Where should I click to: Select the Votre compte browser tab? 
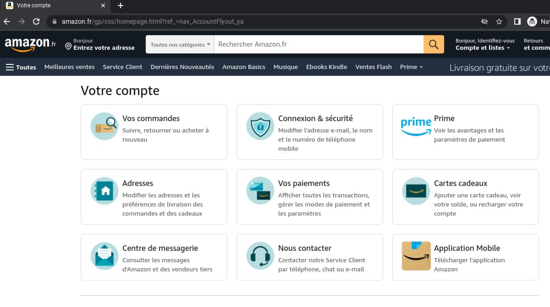click(x=55, y=5)
